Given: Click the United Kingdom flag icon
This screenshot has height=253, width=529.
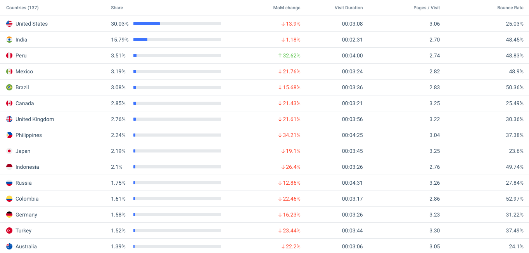Looking at the screenshot, I should click(x=9, y=119).
